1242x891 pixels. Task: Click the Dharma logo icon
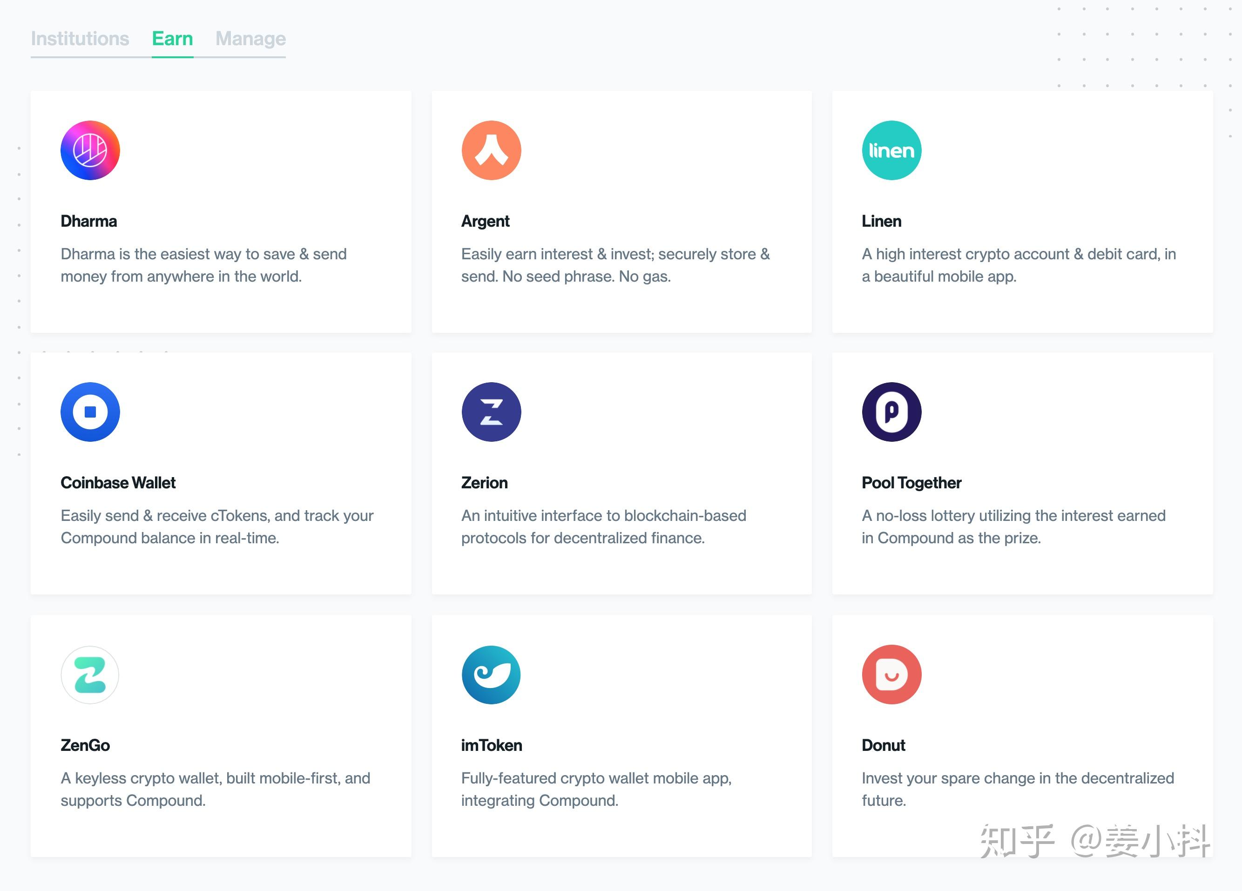(x=90, y=151)
